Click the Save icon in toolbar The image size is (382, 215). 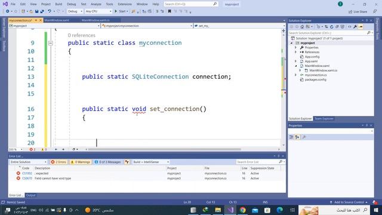point(36,11)
